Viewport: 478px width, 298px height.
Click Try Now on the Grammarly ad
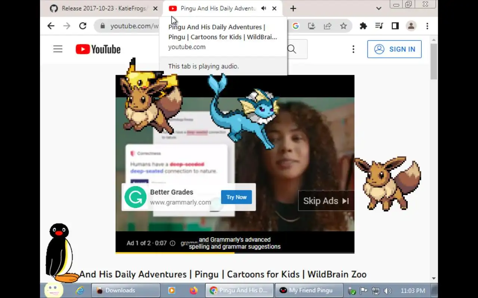[x=236, y=197]
